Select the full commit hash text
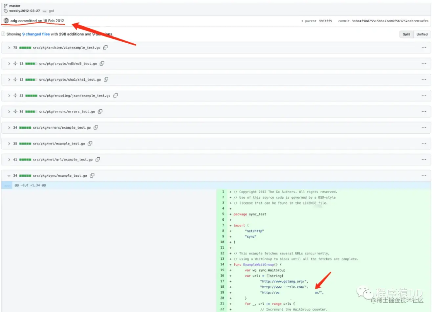The height and width of the screenshot is (312, 432). 390,21
